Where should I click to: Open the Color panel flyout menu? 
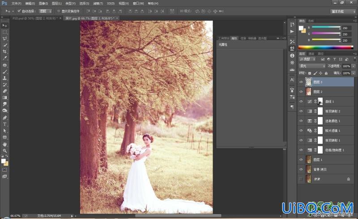coord(354,21)
